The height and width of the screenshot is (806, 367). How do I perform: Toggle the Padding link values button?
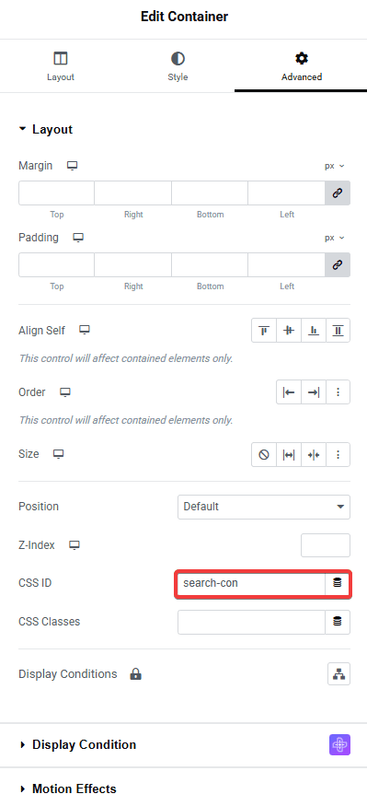tap(338, 264)
